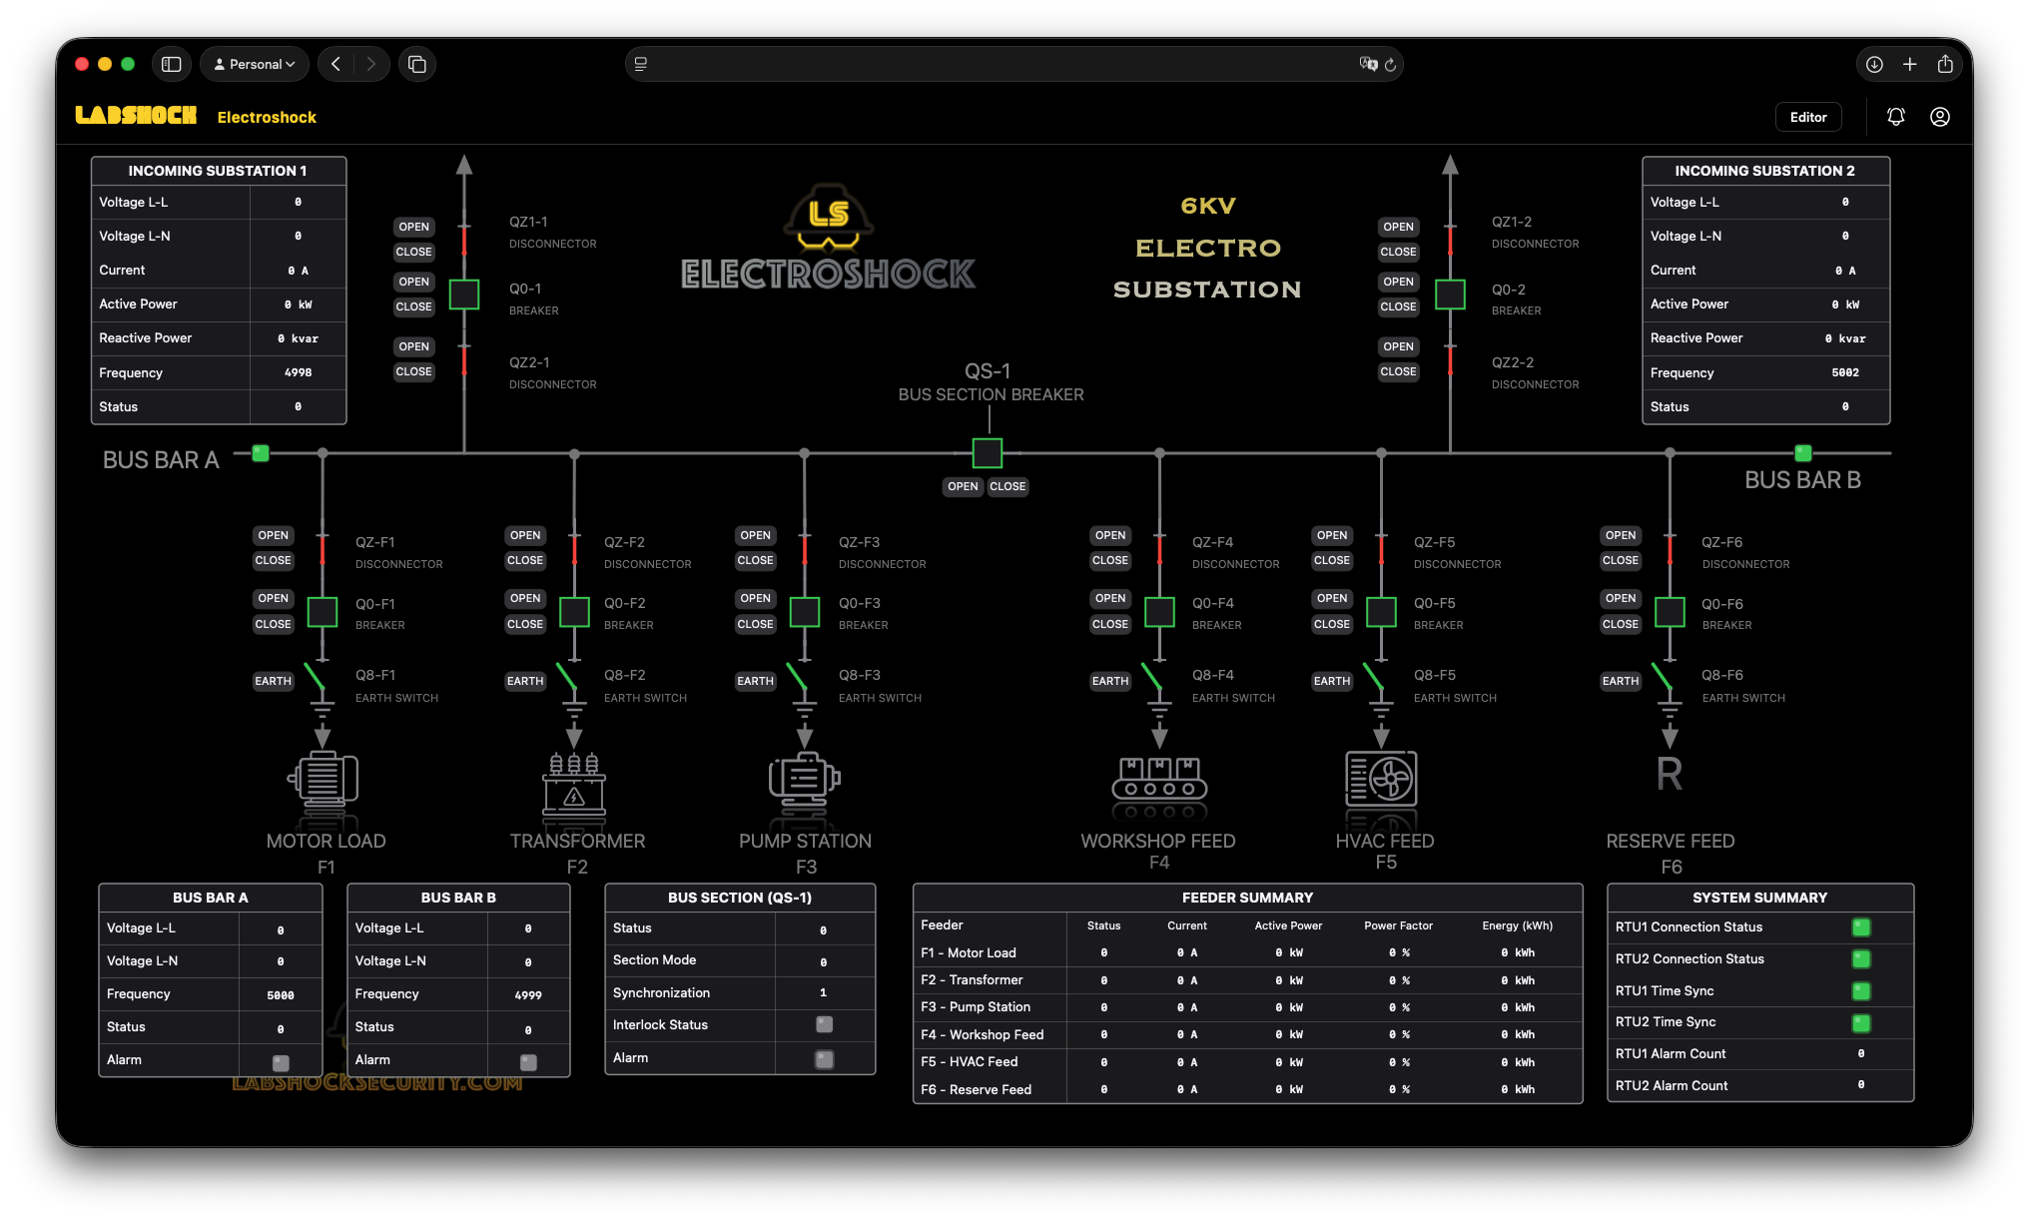2029x1221 pixels.
Task: Click the F2 - Transformer row label
Action: click(972, 980)
